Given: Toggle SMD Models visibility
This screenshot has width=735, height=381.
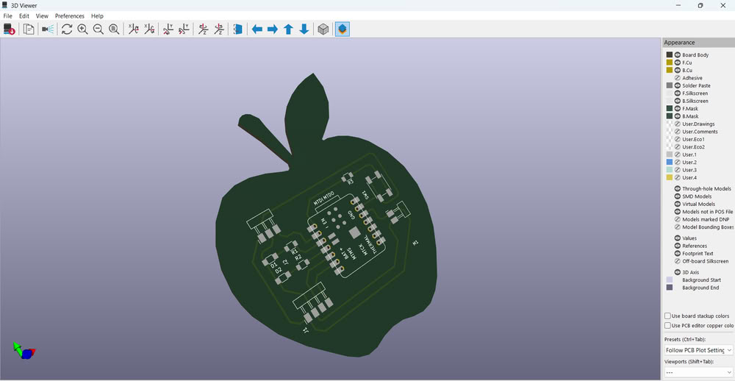Looking at the screenshot, I should (678, 196).
